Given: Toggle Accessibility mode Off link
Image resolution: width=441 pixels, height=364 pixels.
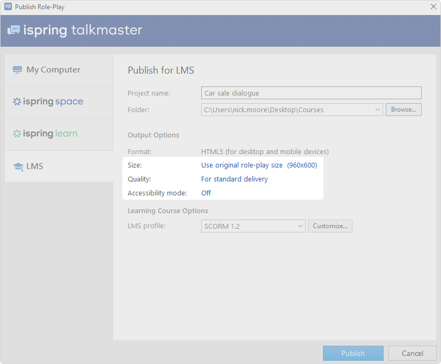Looking at the screenshot, I should pos(206,193).
